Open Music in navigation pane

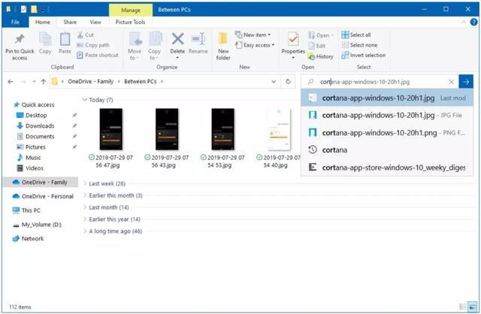point(29,158)
